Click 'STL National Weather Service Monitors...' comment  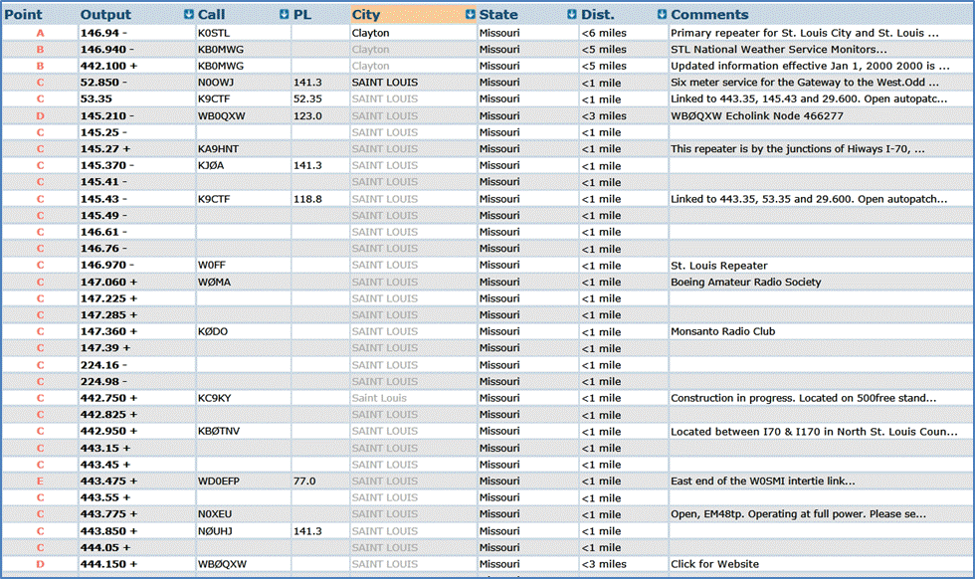(x=778, y=49)
